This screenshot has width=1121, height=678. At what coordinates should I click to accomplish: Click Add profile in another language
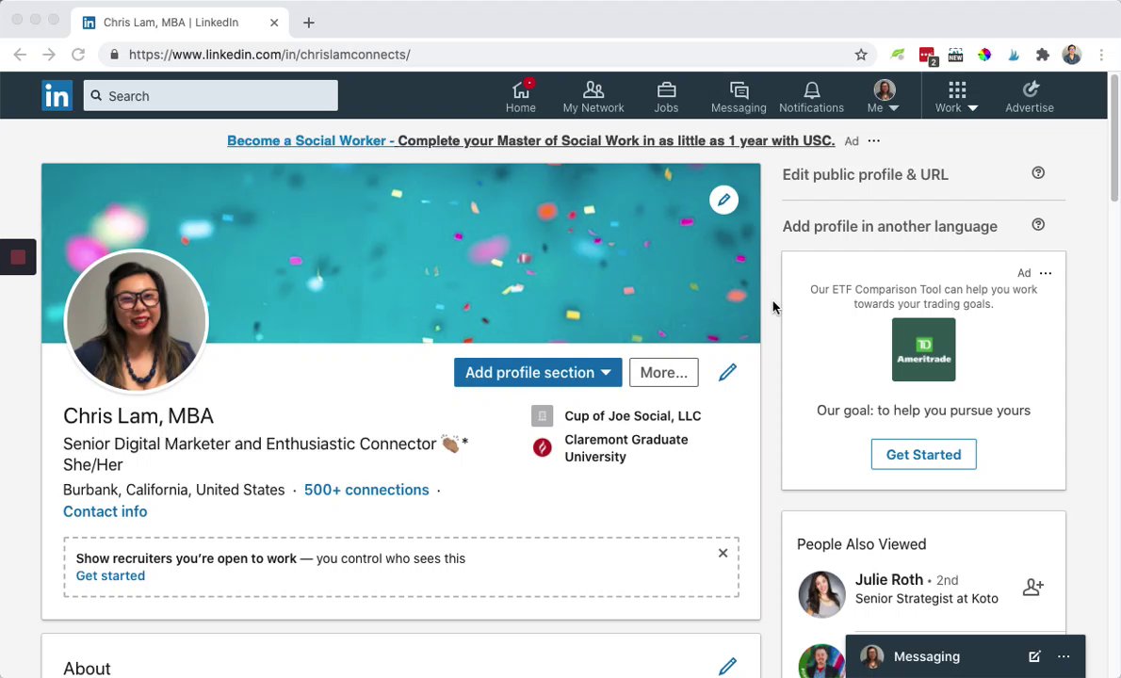tap(889, 227)
